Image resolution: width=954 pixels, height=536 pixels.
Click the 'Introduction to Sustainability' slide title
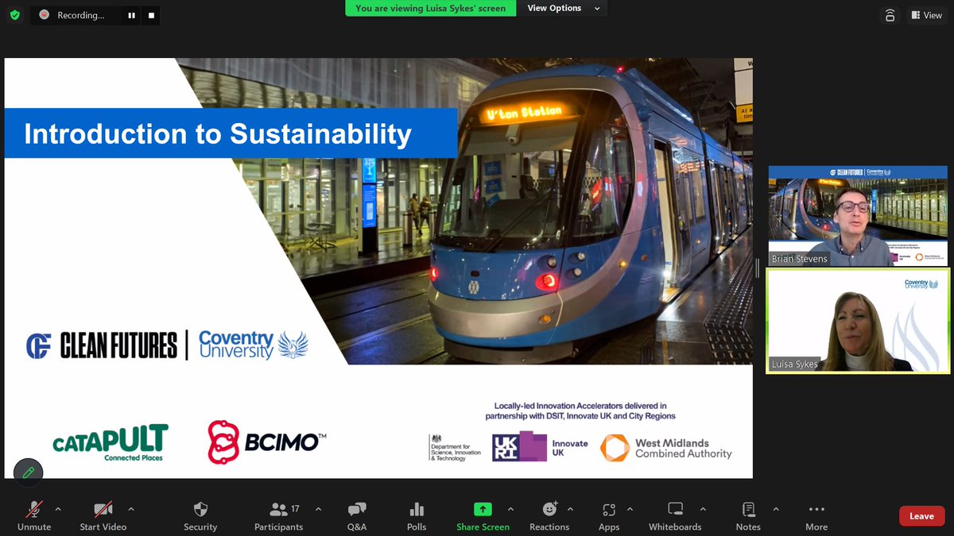pyautogui.click(x=218, y=134)
